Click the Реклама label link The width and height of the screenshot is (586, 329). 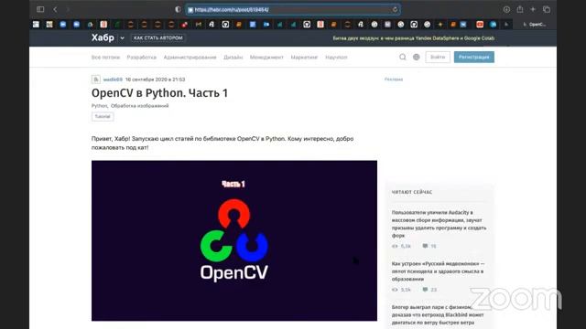(x=394, y=80)
